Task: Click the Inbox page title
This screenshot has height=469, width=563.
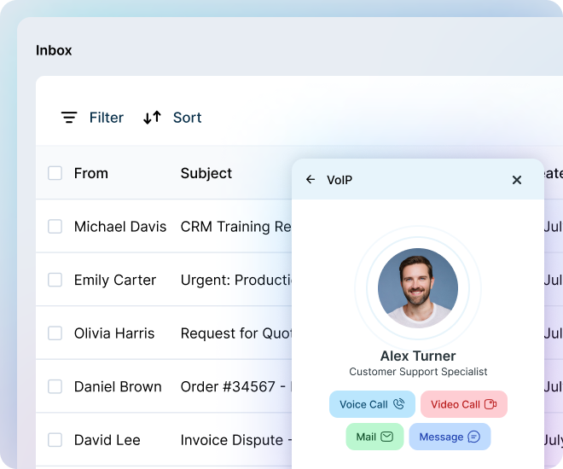Action: [54, 50]
